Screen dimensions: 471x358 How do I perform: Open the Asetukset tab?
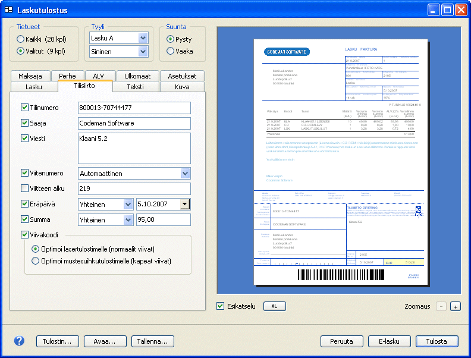182,76
